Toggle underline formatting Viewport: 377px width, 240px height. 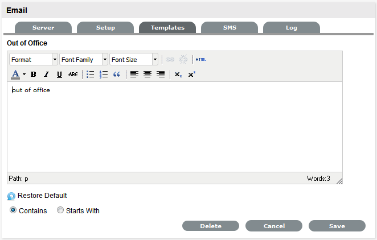coord(59,75)
